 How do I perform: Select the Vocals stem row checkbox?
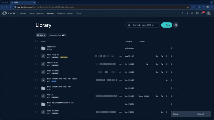point(37,80)
